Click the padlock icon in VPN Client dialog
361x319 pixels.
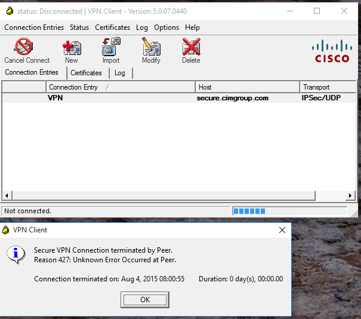5,230
